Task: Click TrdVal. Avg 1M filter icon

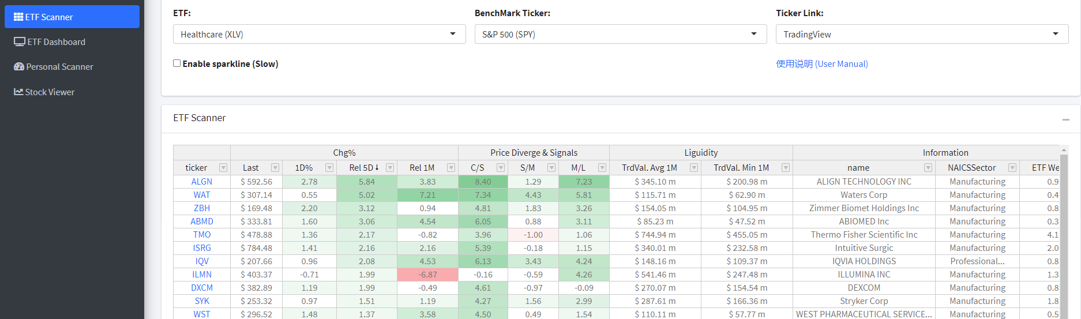Action: (x=694, y=168)
